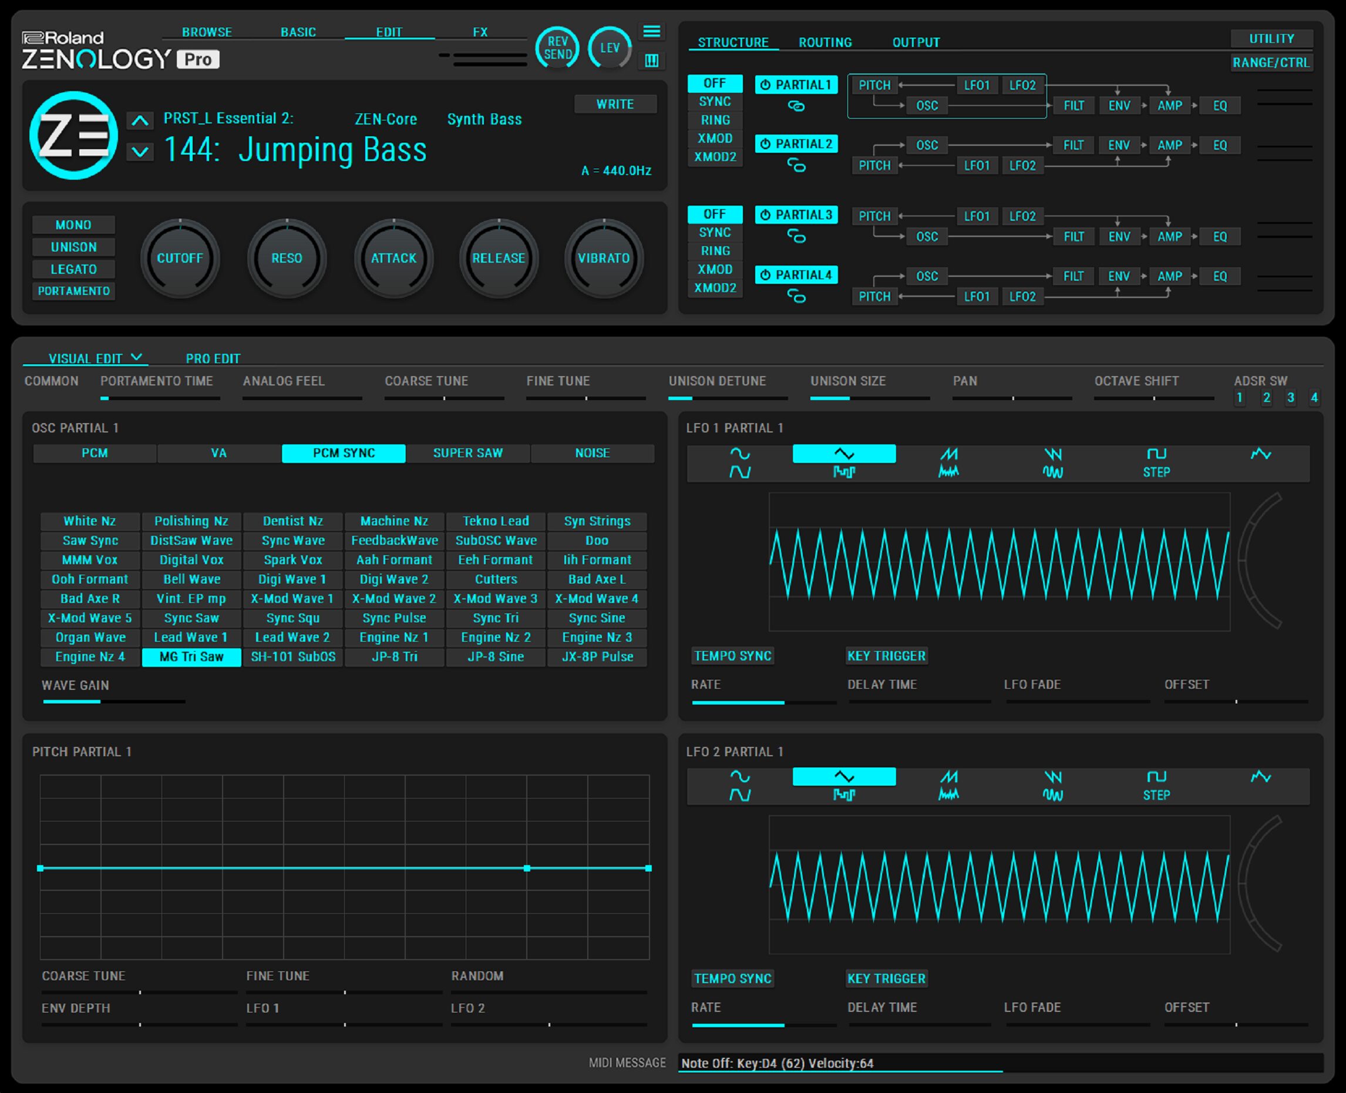Toggle PARTIAL1 power switch
Image resolution: width=1346 pixels, height=1093 pixels.
766,85
